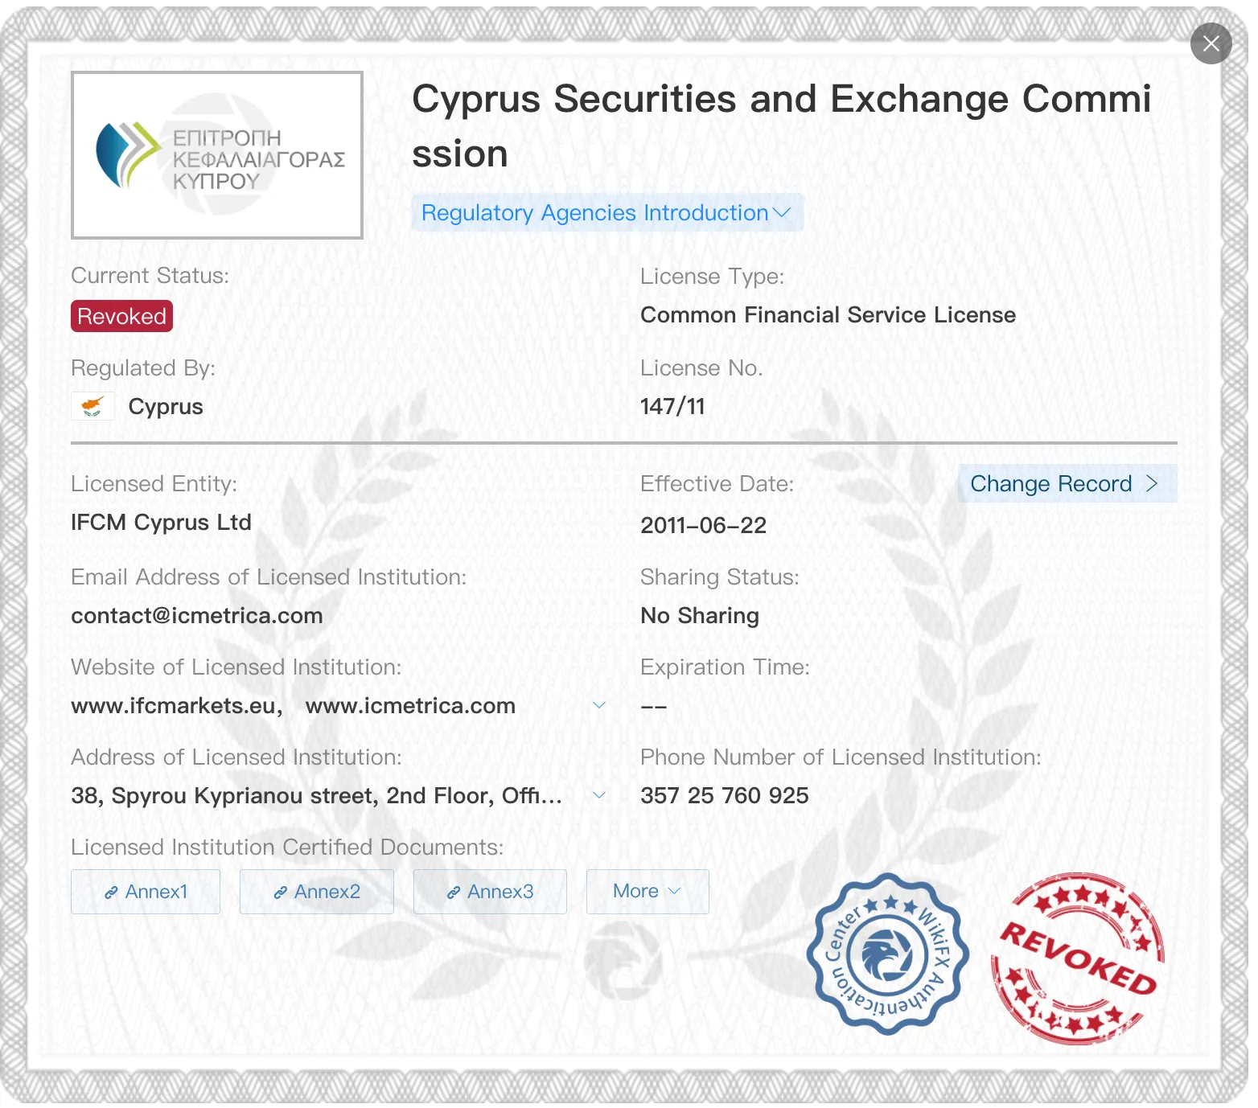Viewport: 1258px width, 1108px height.
Task: Click the No Sharing status value
Action: point(700,616)
